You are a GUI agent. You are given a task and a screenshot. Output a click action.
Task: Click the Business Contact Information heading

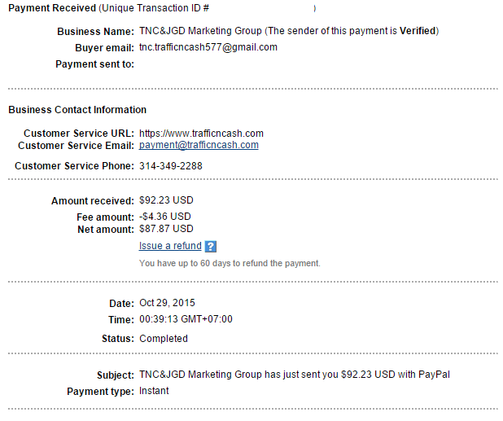click(x=77, y=110)
